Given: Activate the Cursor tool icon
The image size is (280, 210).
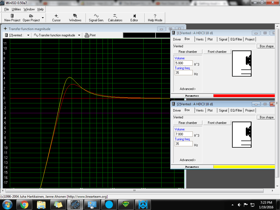Looking at the screenshot, I should click(x=56, y=16).
